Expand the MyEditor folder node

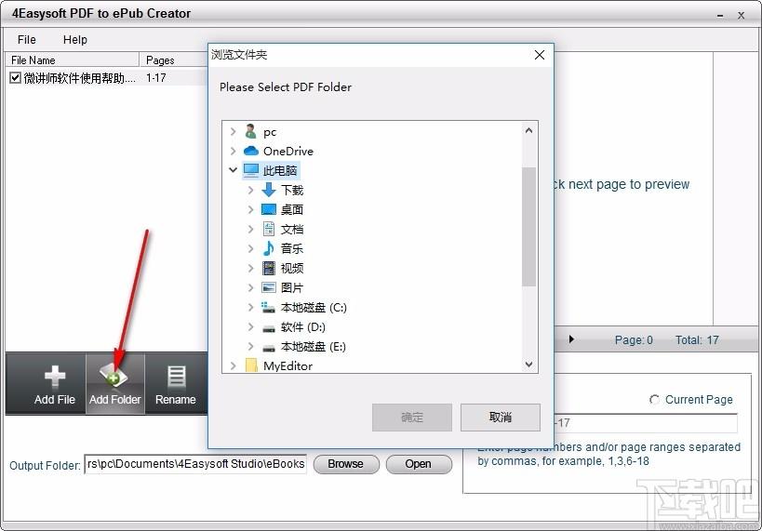[234, 365]
